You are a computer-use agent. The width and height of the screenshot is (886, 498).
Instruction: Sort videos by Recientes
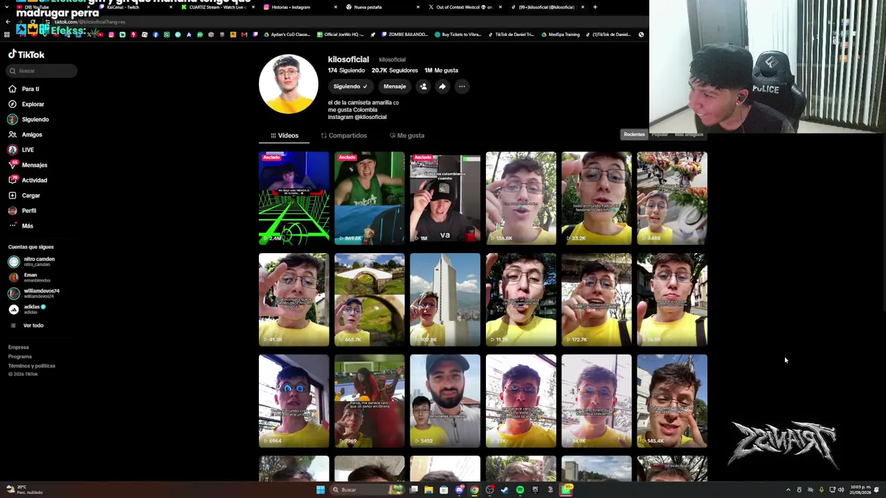pyautogui.click(x=634, y=134)
